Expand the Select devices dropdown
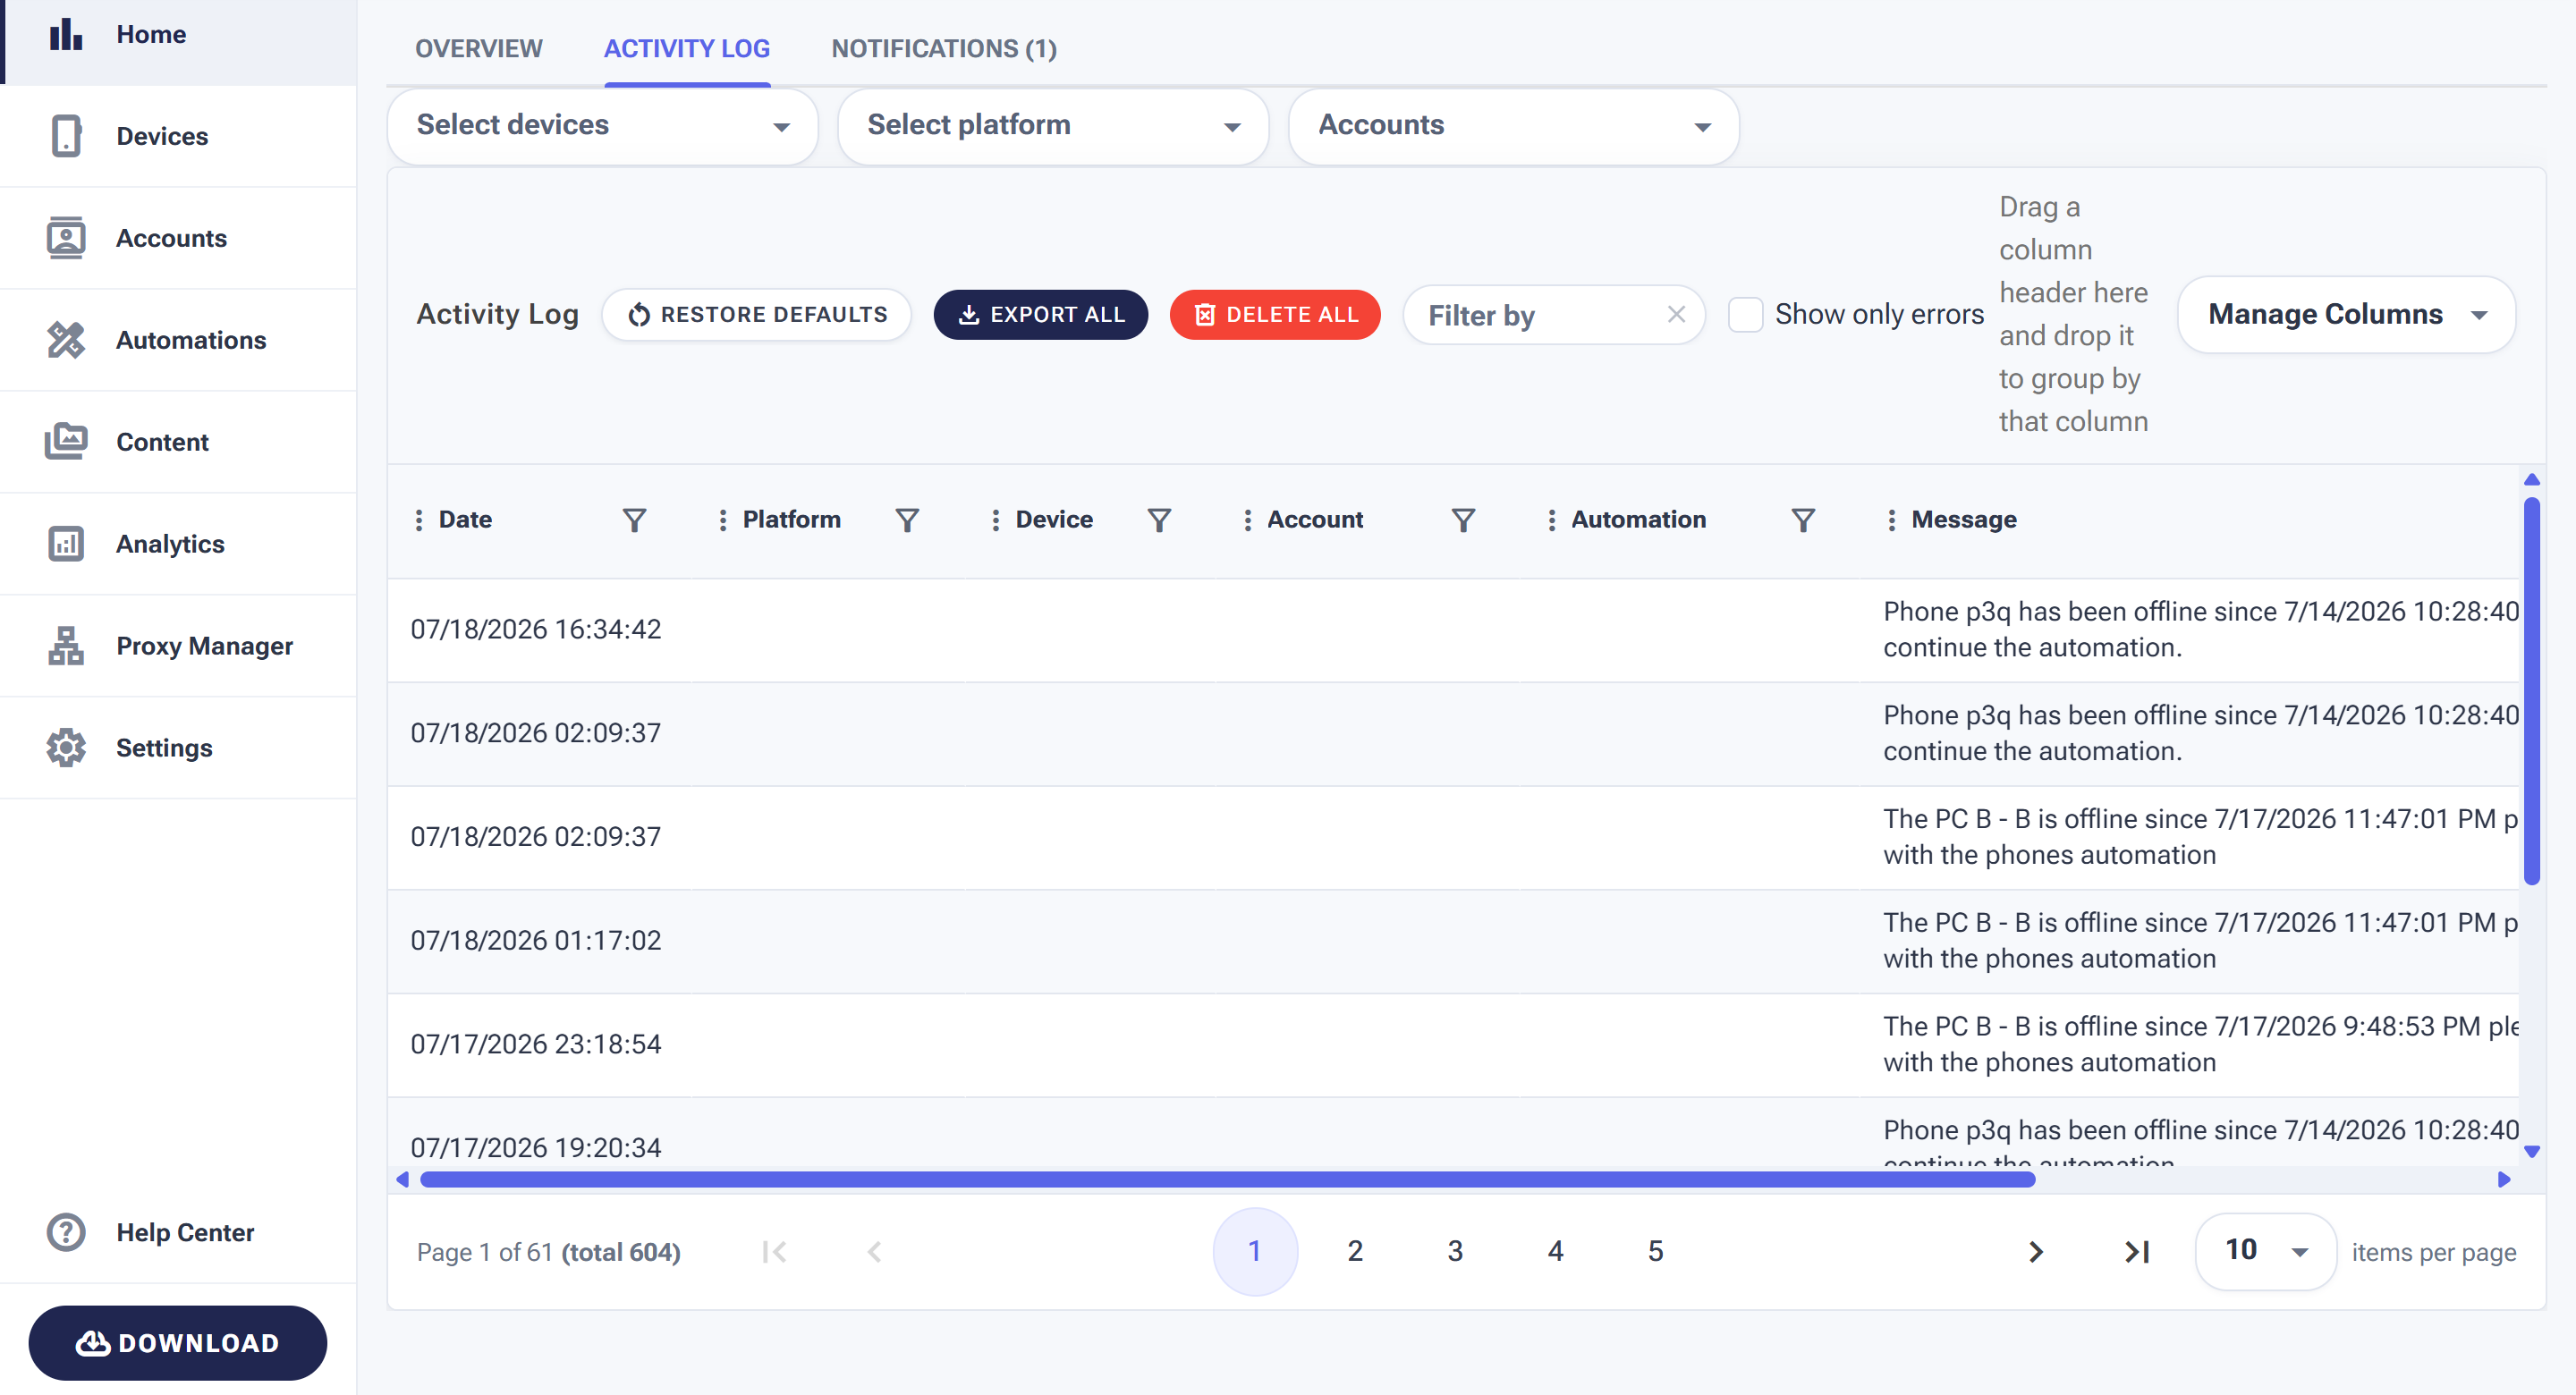This screenshot has width=2576, height=1395. tap(603, 126)
